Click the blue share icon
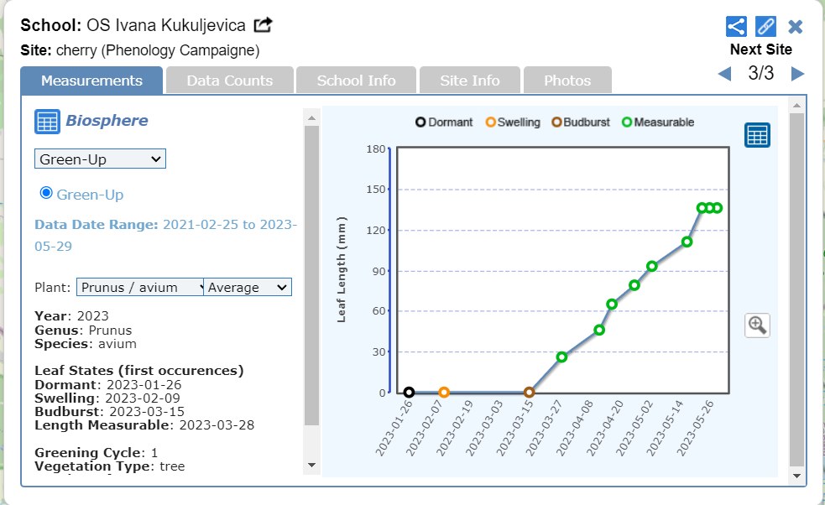 click(x=736, y=26)
